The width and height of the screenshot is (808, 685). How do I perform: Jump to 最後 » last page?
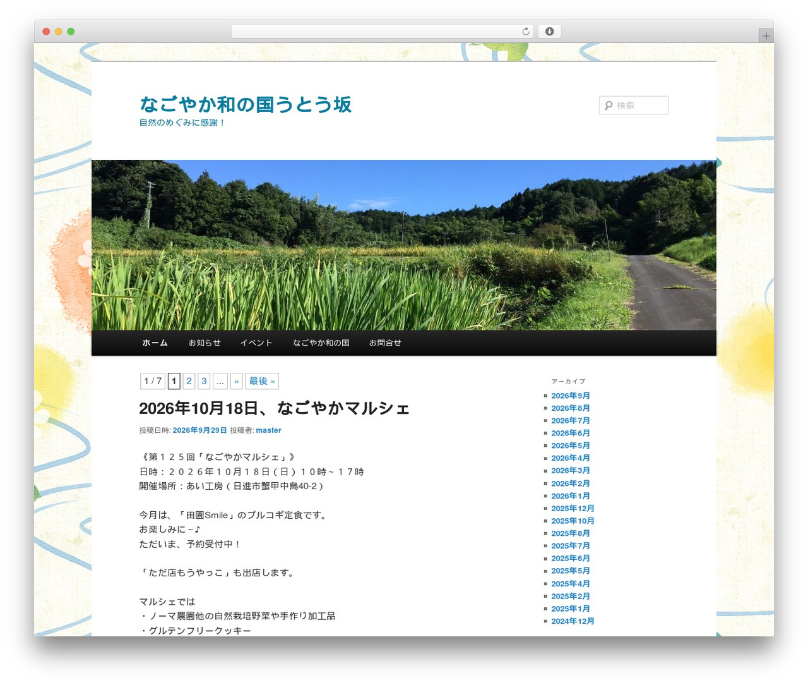coord(262,381)
